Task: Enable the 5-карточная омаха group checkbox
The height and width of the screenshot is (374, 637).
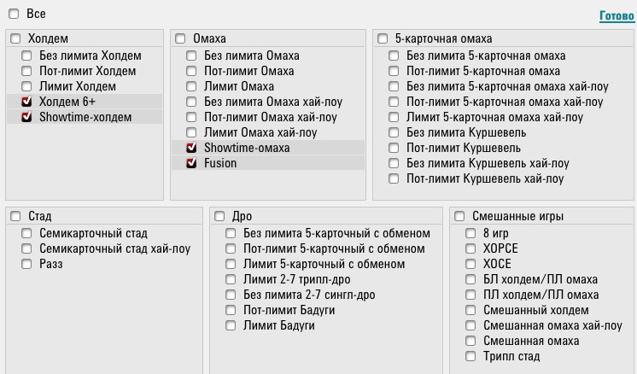Action: (383, 38)
